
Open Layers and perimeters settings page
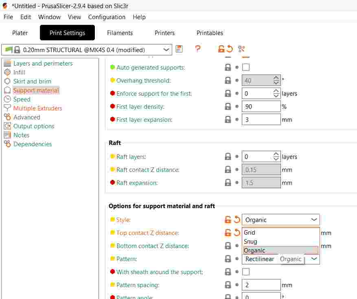tap(43, 64)
